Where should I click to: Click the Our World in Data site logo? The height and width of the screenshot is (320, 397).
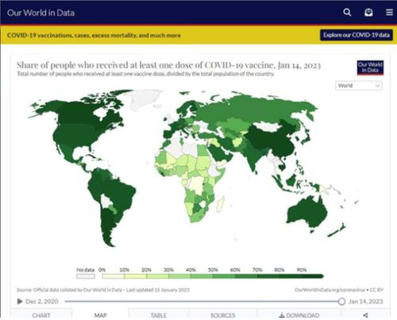click(x=40, y=13)
